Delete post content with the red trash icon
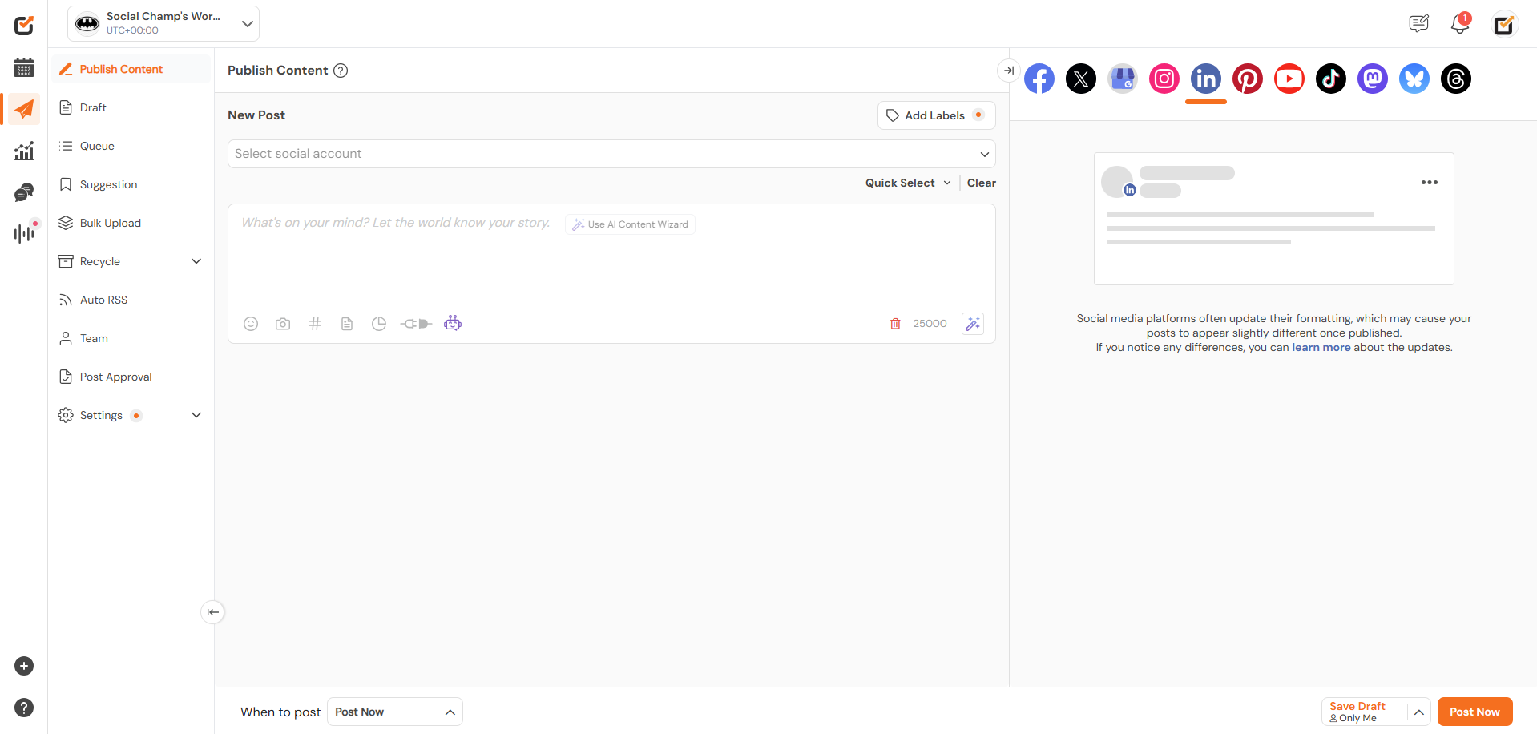This screenshot has width=1537, height=734. coord(895,324)
